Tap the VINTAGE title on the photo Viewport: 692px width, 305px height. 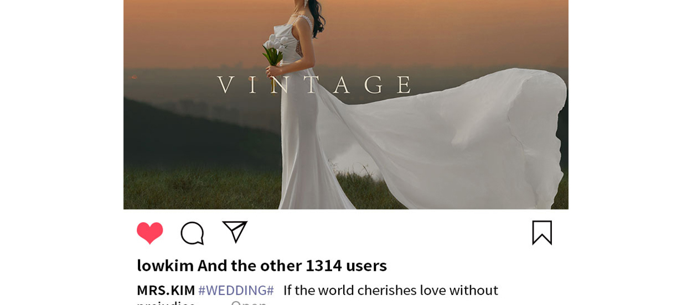point(314,85)
